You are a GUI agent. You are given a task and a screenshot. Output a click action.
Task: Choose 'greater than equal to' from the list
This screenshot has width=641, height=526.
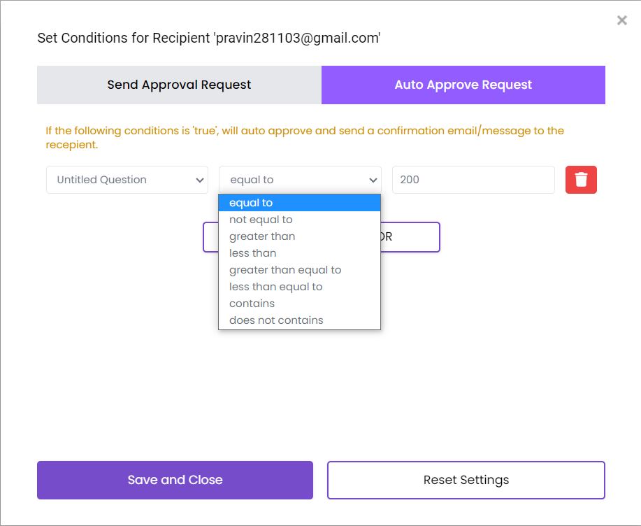(285, 269)
